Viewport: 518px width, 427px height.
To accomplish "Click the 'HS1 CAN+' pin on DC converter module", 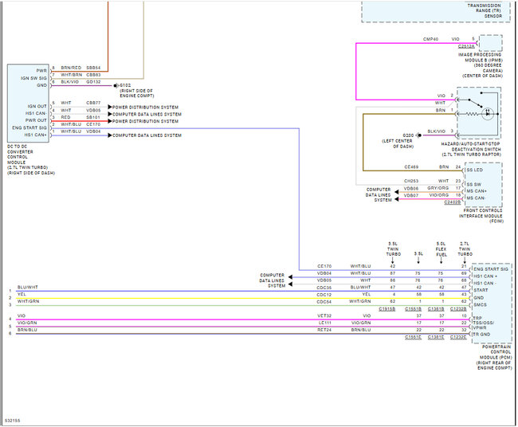I will [35, 135].
